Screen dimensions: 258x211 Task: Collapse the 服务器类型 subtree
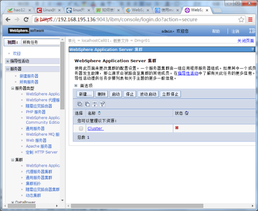(12, 88)
